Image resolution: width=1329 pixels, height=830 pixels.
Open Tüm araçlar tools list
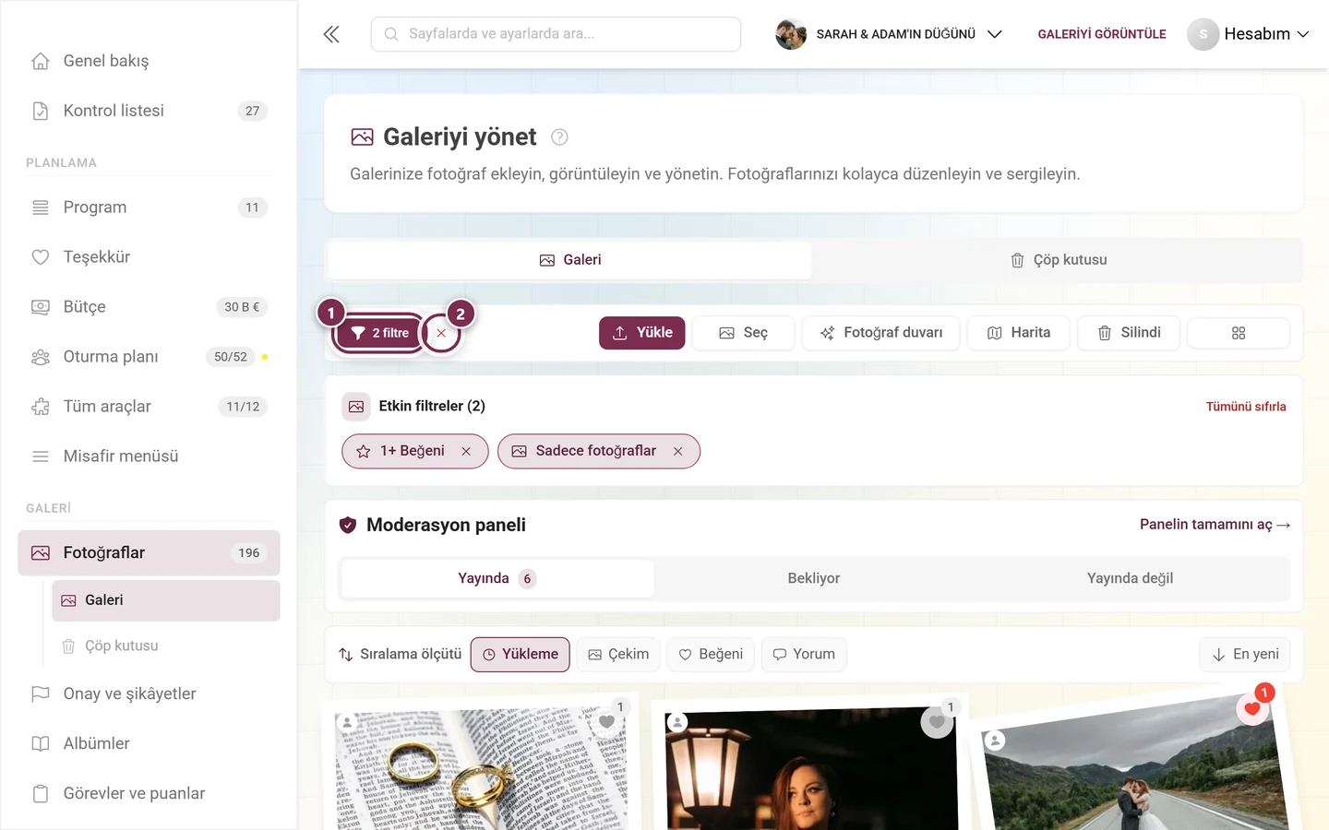(x=149, y=407)
